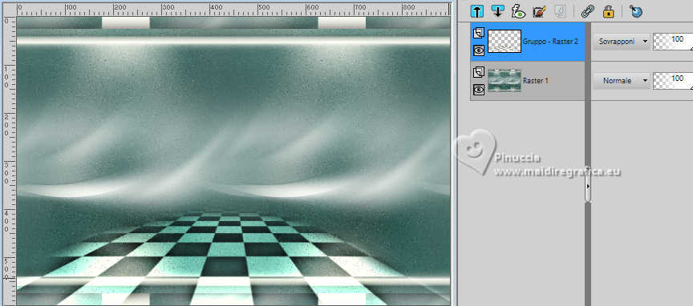This screenshot has width=693, height=306.
Task: Open the Sovrapponi blend mode dropdown
Action: 621,41
